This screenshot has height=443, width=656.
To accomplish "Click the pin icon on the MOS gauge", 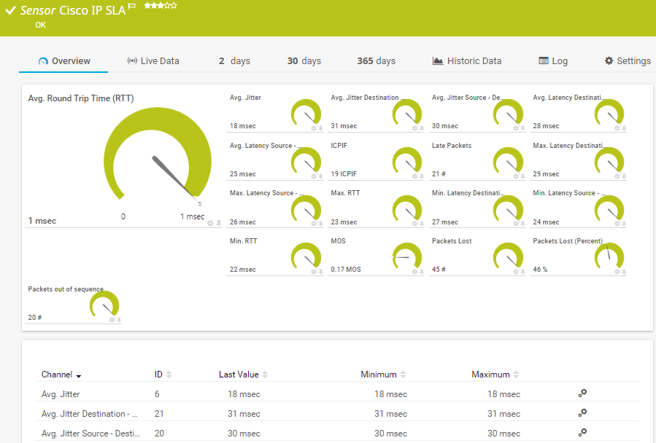I will 422,272.
